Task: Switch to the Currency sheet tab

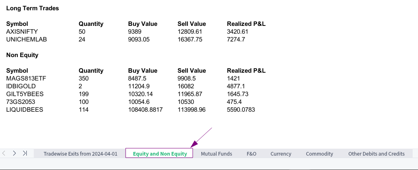Action: coord(281,154)
